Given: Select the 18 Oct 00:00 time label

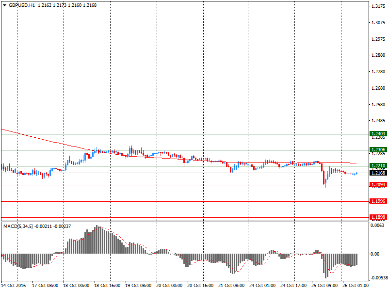Looking at the screenshot, I should tap(76, 286).
